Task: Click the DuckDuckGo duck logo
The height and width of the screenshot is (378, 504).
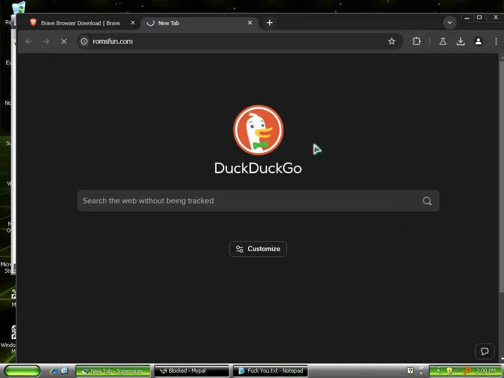Action: coord(258,130)
